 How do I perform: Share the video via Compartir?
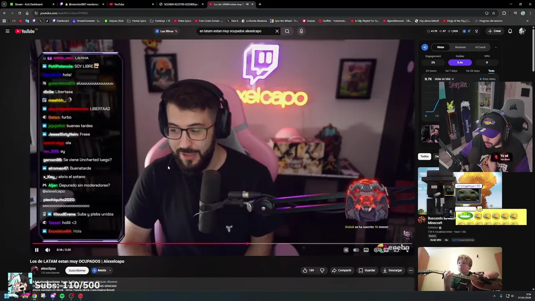(342, 270)
